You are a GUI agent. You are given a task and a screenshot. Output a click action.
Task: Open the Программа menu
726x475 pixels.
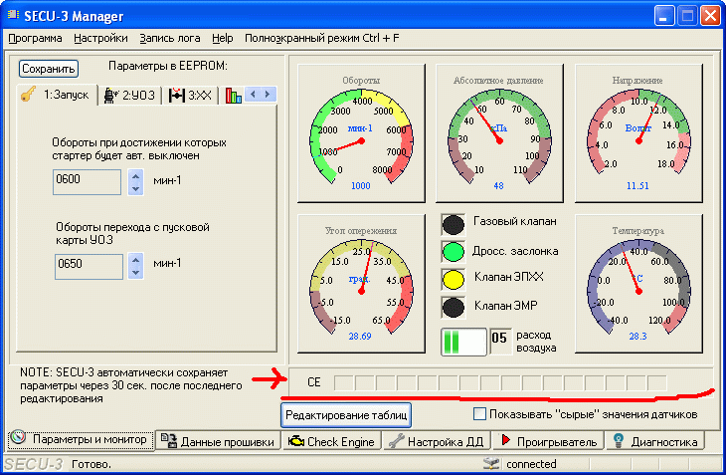35,38
